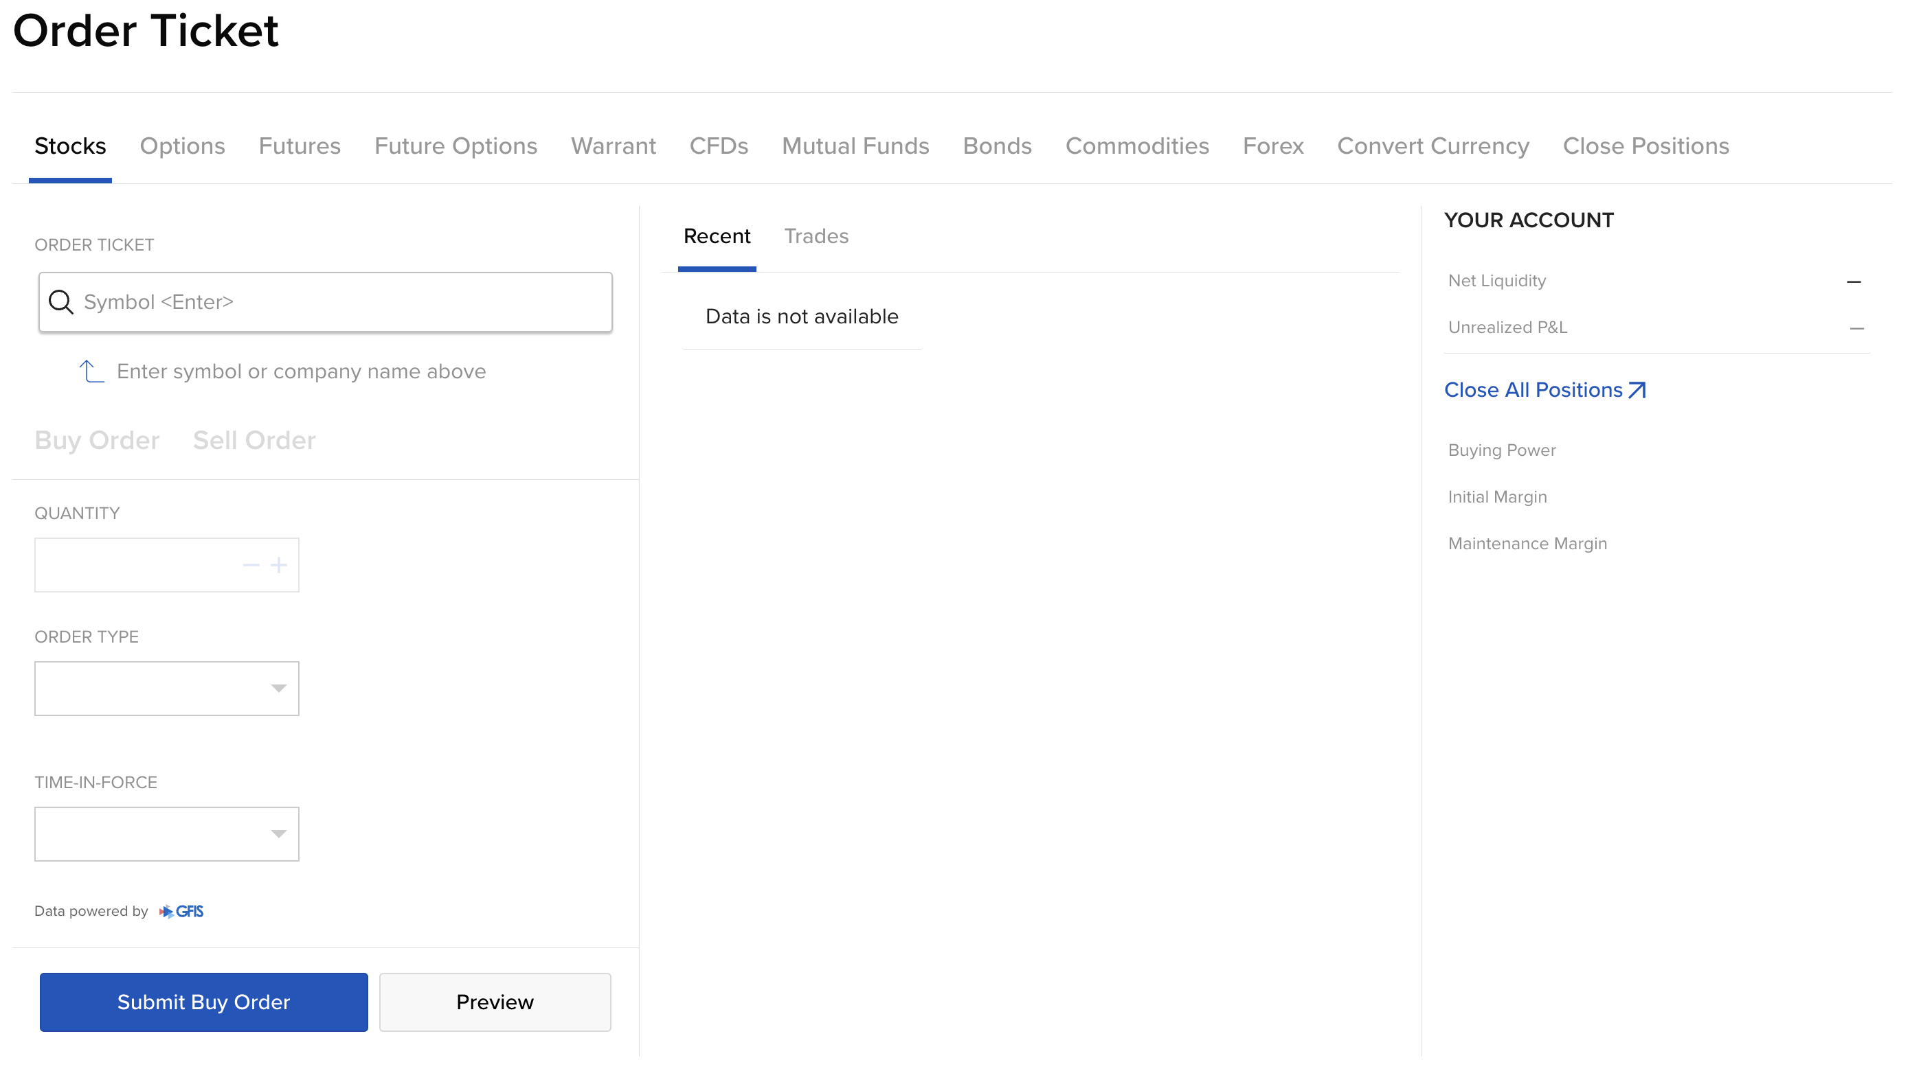
Task: Click the arrow icon beside Close All Positions
Action: point(1637,391)
